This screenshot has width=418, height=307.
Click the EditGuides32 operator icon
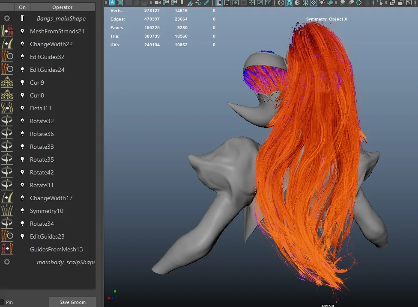click(x=7, y=57)
